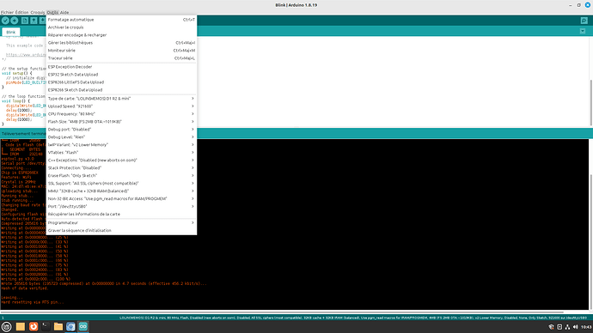This screenshot has height=333, width=593.
Task: Click the Upload arrow toolbar icon
Action: click(x=15, y=21)
